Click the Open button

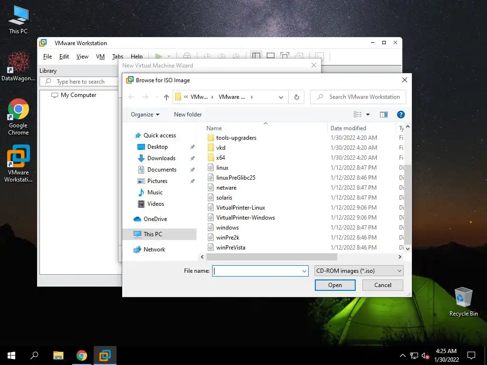point(335,285)
